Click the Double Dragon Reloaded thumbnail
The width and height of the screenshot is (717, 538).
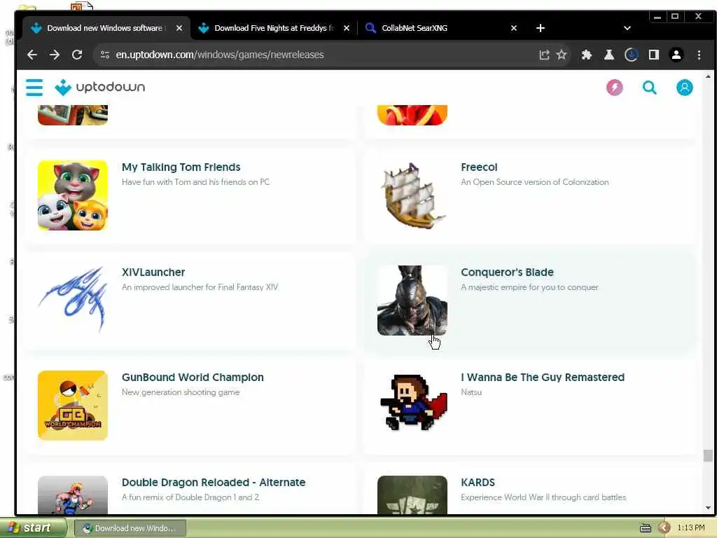(73, 495)
